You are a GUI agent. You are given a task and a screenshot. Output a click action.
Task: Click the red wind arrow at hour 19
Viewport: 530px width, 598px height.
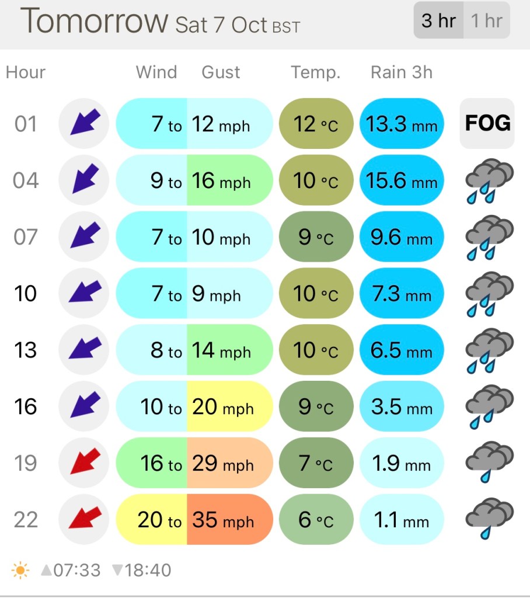tap(84, 463)
